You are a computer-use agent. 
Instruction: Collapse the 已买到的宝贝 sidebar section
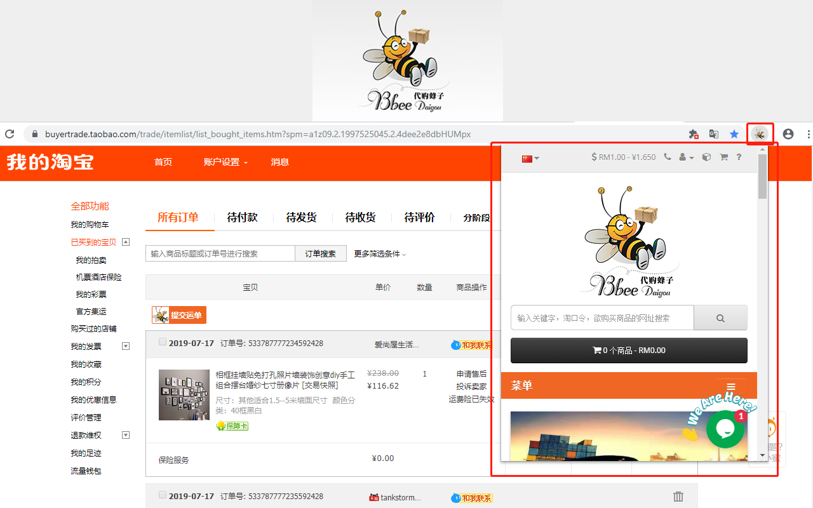(126, 242)
